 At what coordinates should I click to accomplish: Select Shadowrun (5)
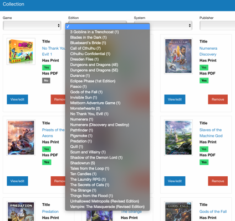(108, 163)
